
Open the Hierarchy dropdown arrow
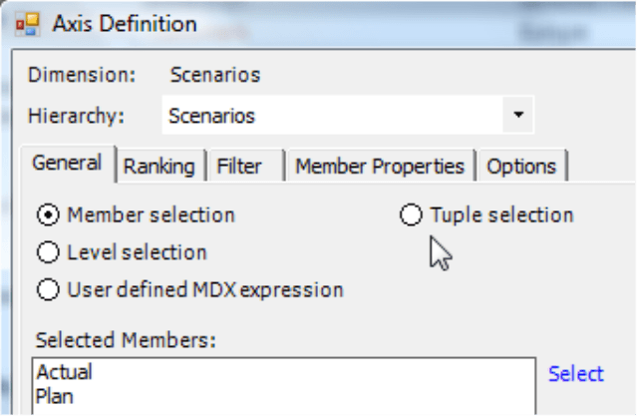click(x=518, y=115)
